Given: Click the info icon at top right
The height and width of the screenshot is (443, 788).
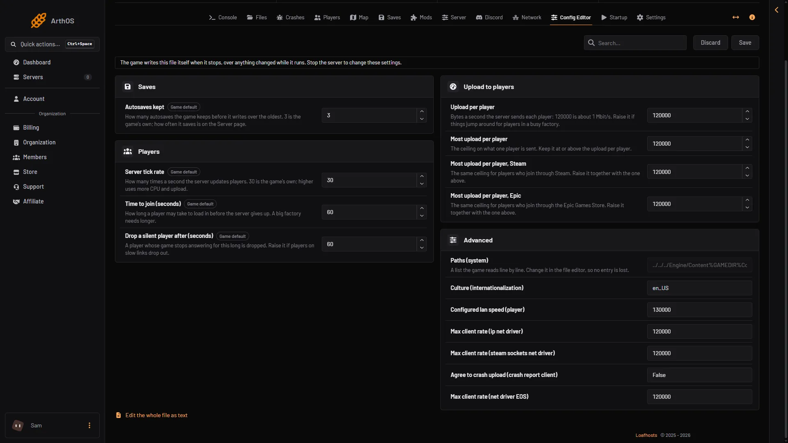Looking at the screenshot, I should pos(752,17).
